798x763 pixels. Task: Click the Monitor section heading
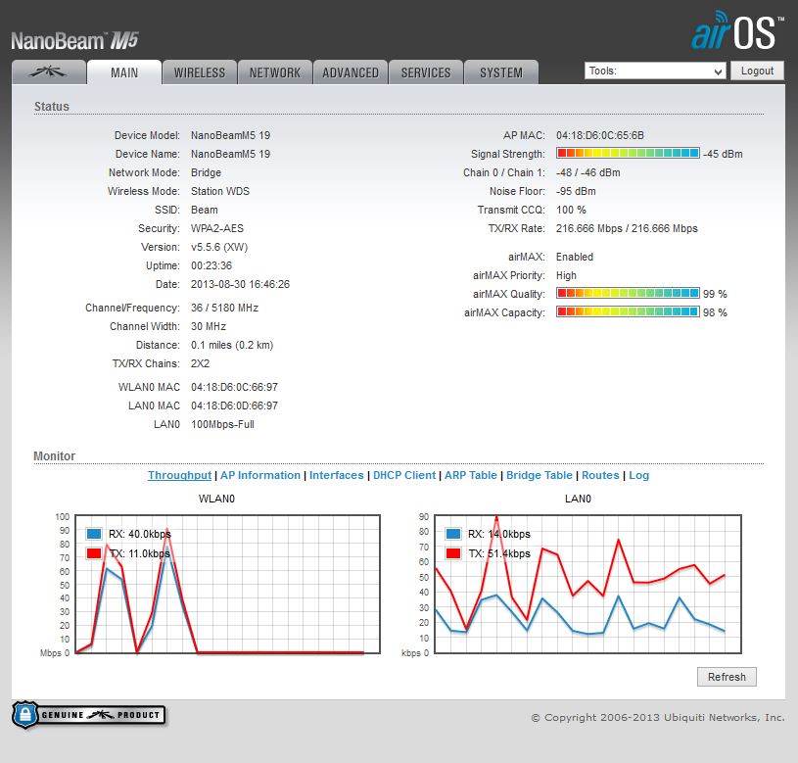click(54, 456)
